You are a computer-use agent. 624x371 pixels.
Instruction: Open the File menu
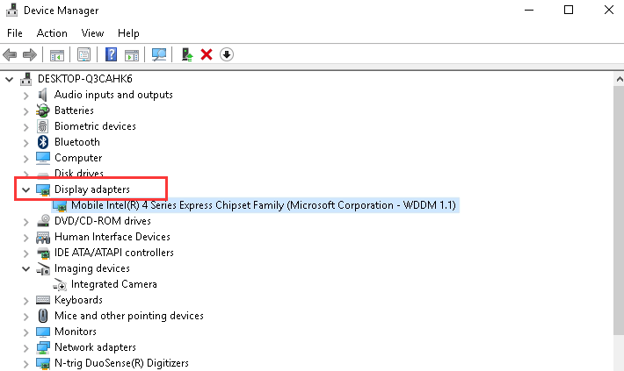(15, 33)
